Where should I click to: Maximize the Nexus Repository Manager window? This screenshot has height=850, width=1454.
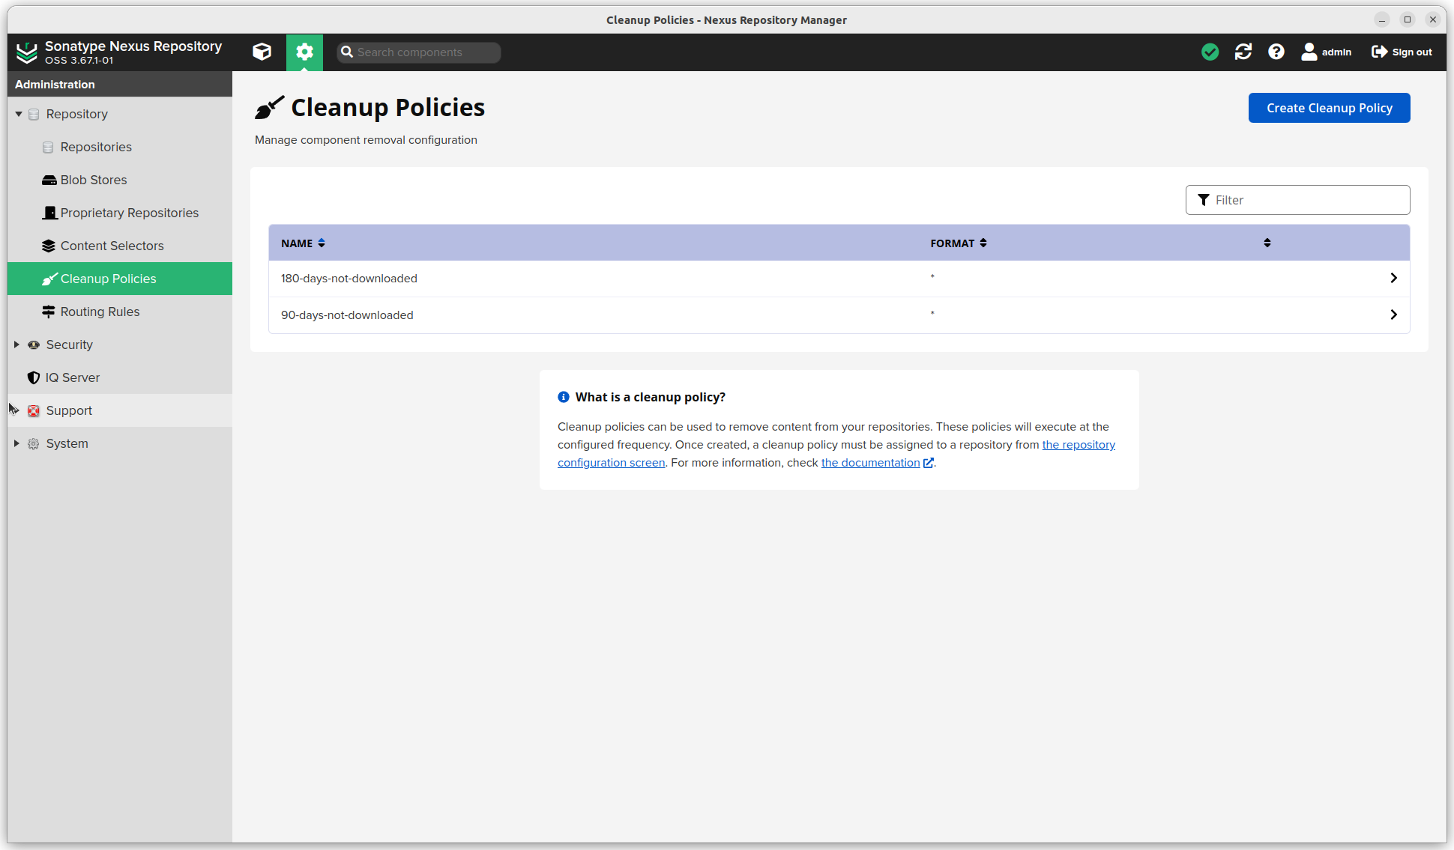pyautogui.click(x=1408, y=19)
